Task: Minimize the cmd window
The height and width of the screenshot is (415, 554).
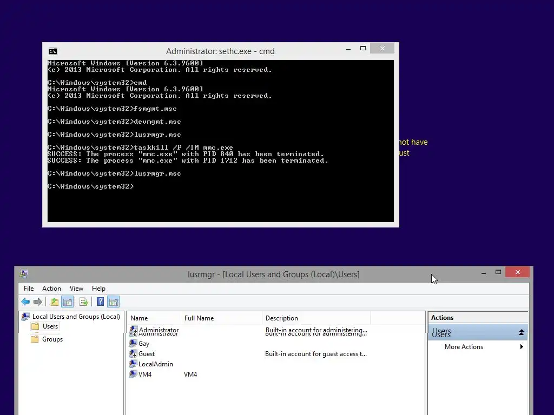Action: pos(348,49)
